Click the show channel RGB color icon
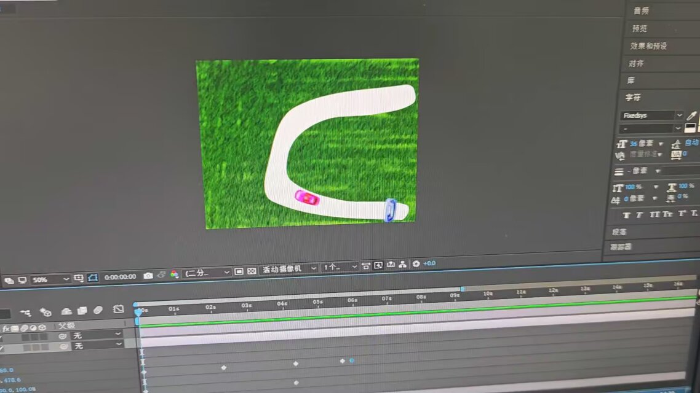The width and height of the screenshot is (700, 393). [x=174, y=274]
